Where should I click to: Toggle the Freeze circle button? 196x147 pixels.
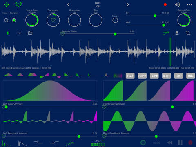pyautogui.click(x=115, y=20)
